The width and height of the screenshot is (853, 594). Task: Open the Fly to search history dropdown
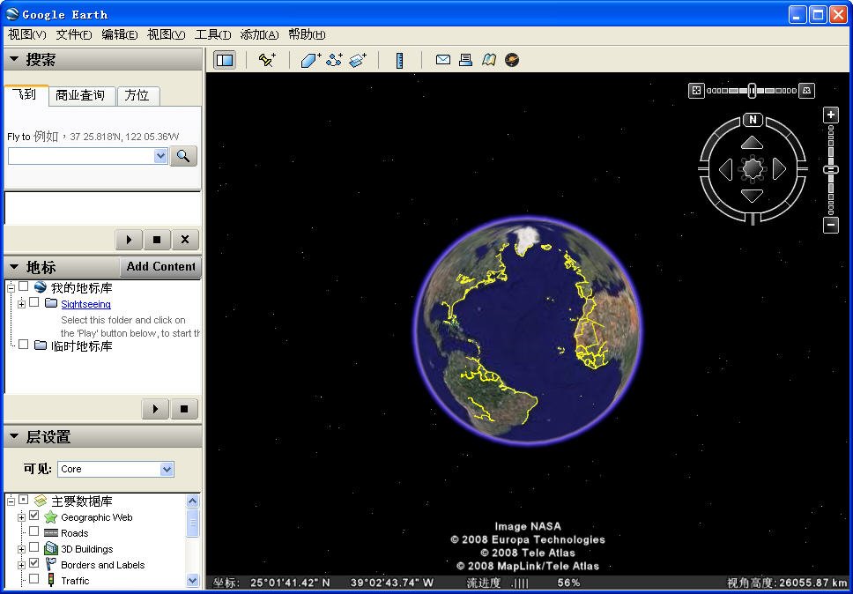[160, 156]
